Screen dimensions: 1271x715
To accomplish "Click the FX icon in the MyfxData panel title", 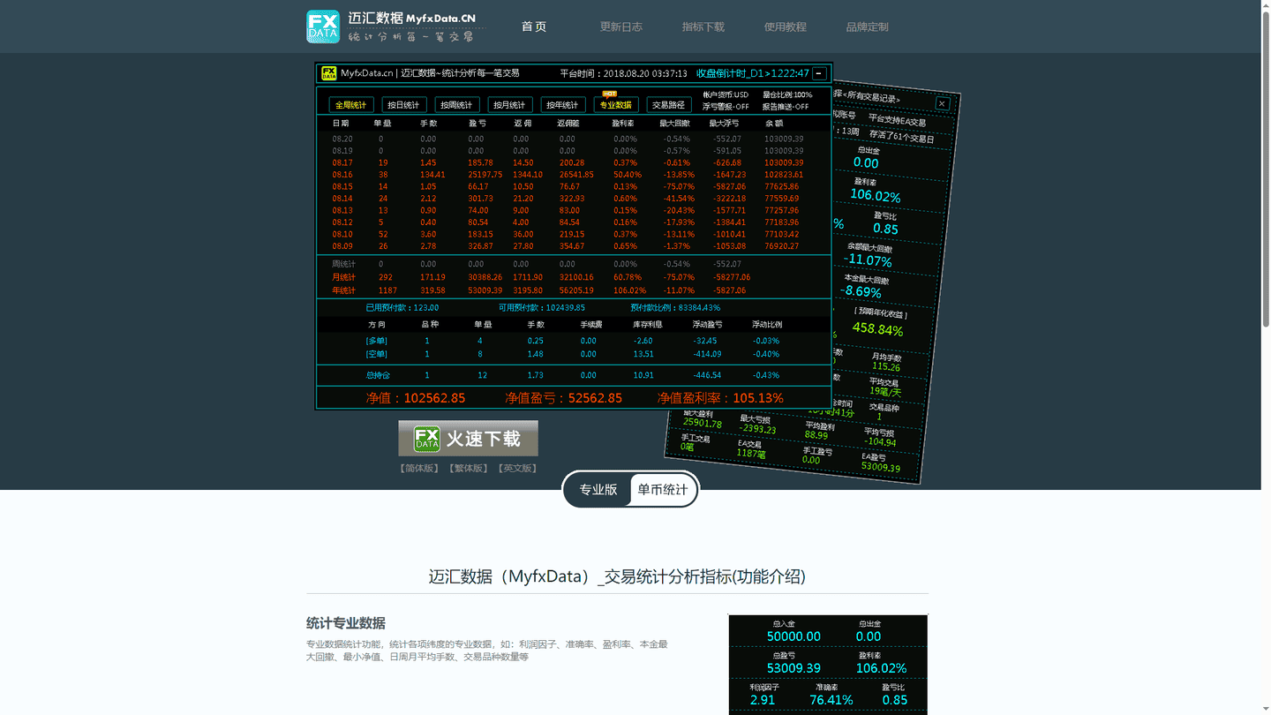I will [x=328, y=73].
